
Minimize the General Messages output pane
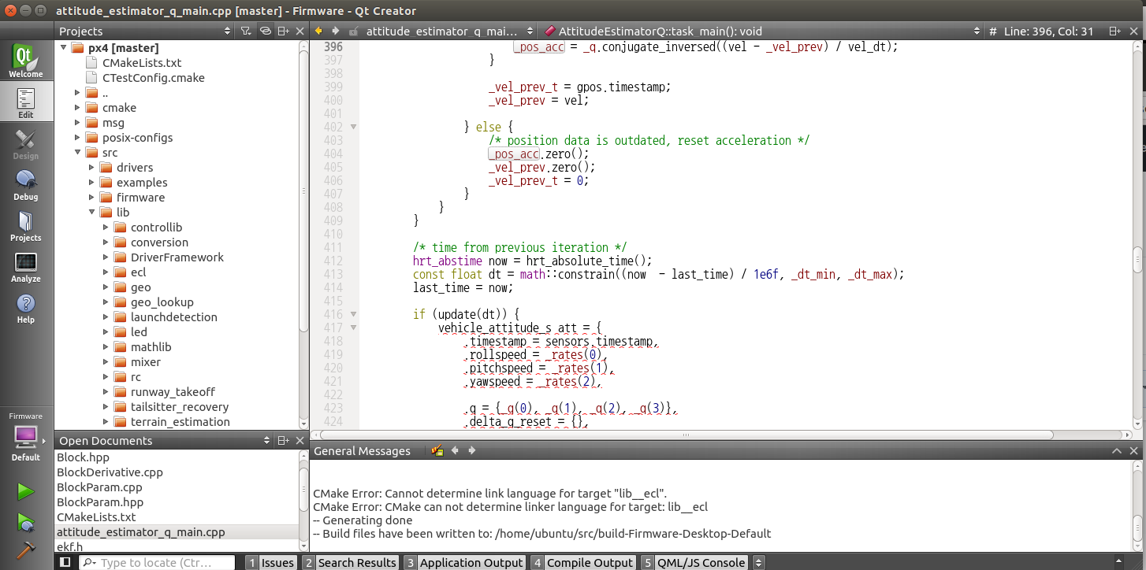pyautogui.click(x=1116, y=451)
